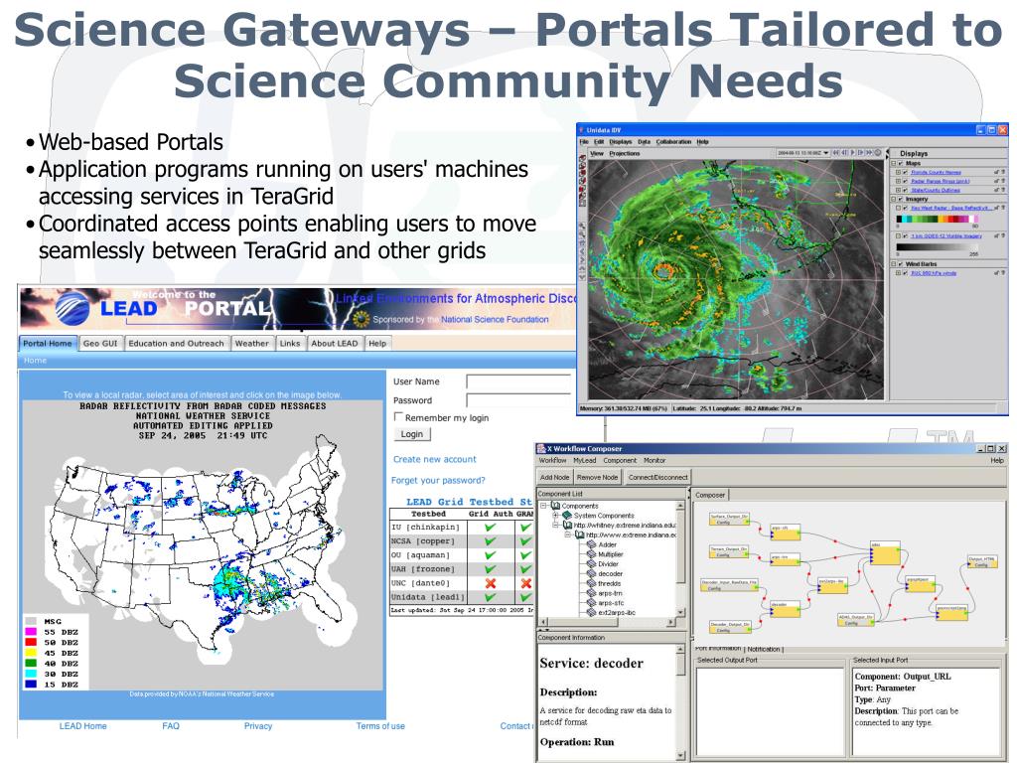This screenshot has width=1017, height=763.
Task: Click the Adder component icon
Action: [x=592, y=545]
